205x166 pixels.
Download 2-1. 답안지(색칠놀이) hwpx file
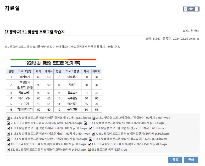tap(47, 123)
